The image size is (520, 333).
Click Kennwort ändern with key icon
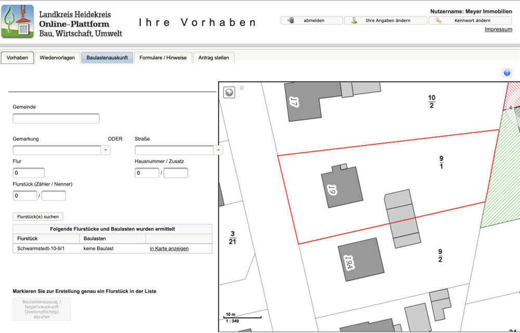(470, 20)
